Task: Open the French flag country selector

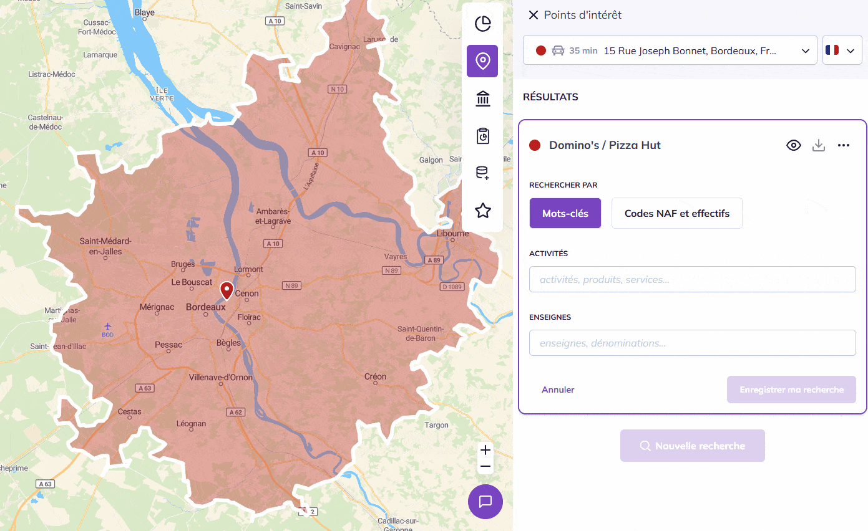Action: (842, 50)
